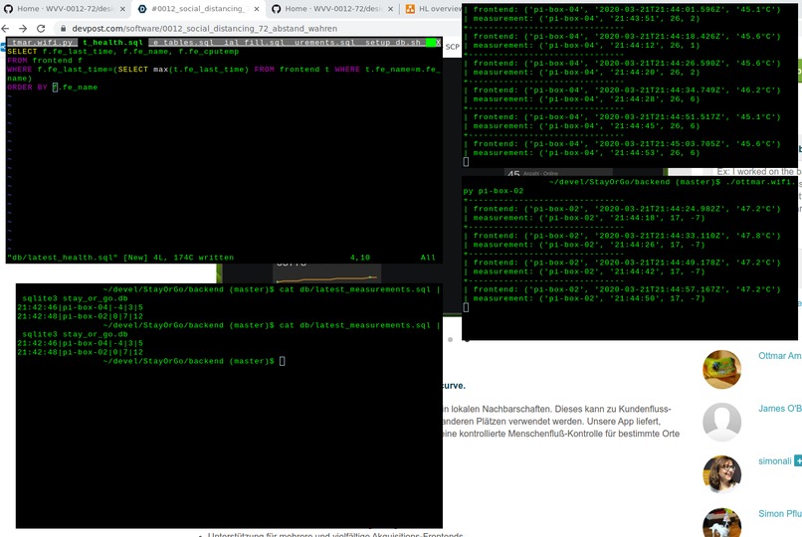Click the paragraph line mentioning 'lokalen Nachbarschaften'
This screenshot has width=802, height=537.
(557, 409)
